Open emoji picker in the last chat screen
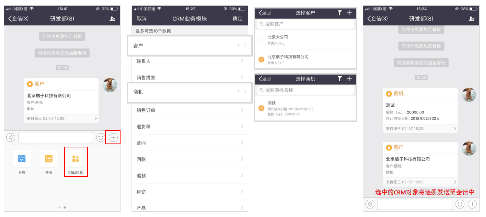 tap(460, 204)
